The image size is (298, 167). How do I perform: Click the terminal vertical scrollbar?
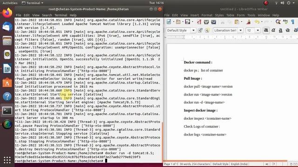(x=163, y=142)
